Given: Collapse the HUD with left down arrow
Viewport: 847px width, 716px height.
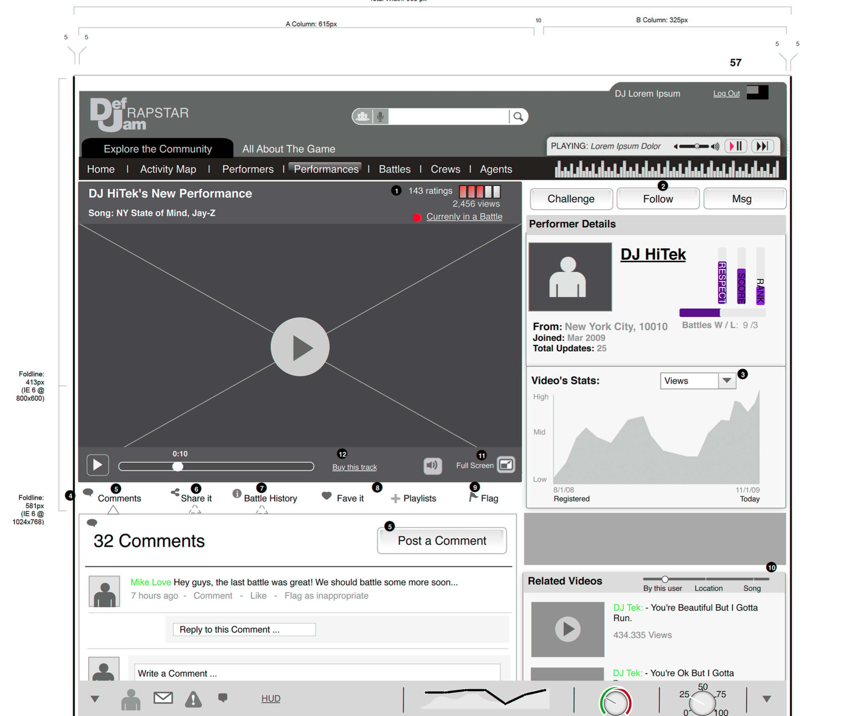Looking at the screenshot, I should pos(95,699).
